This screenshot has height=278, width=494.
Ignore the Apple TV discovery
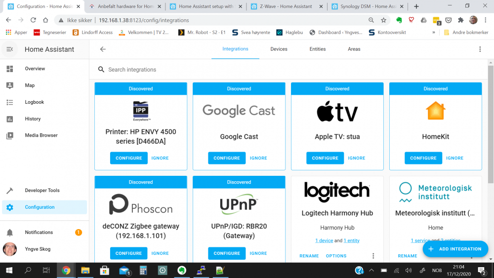357,158
